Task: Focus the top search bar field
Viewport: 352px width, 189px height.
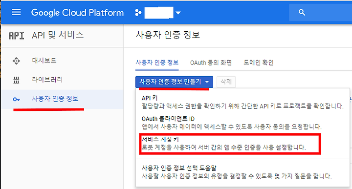Action: tap(320, 12)
